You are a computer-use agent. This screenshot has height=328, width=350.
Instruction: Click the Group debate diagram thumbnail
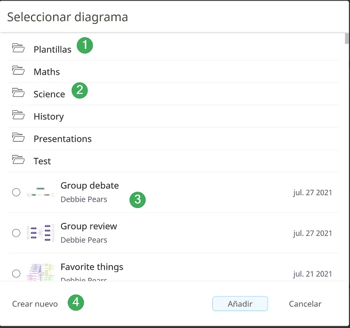[x=40, y=192]
